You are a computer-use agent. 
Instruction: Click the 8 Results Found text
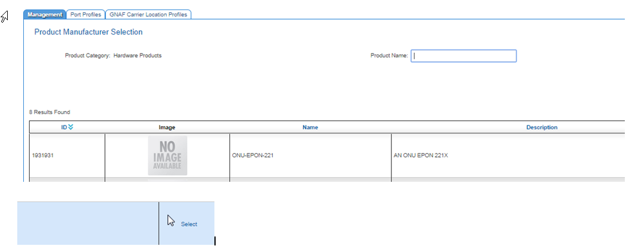(49, 112)
